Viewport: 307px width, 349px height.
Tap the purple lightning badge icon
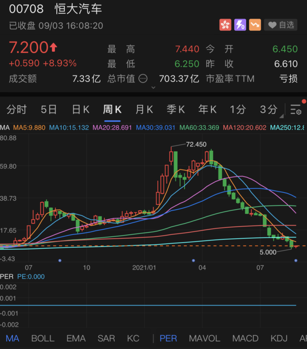tap(240, 25)
